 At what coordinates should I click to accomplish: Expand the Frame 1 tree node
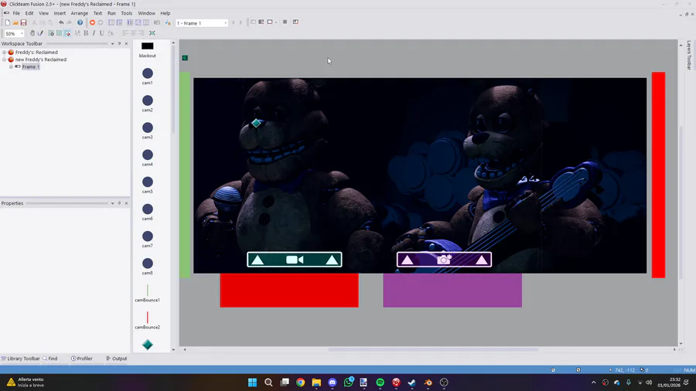(x=11, y=66)
